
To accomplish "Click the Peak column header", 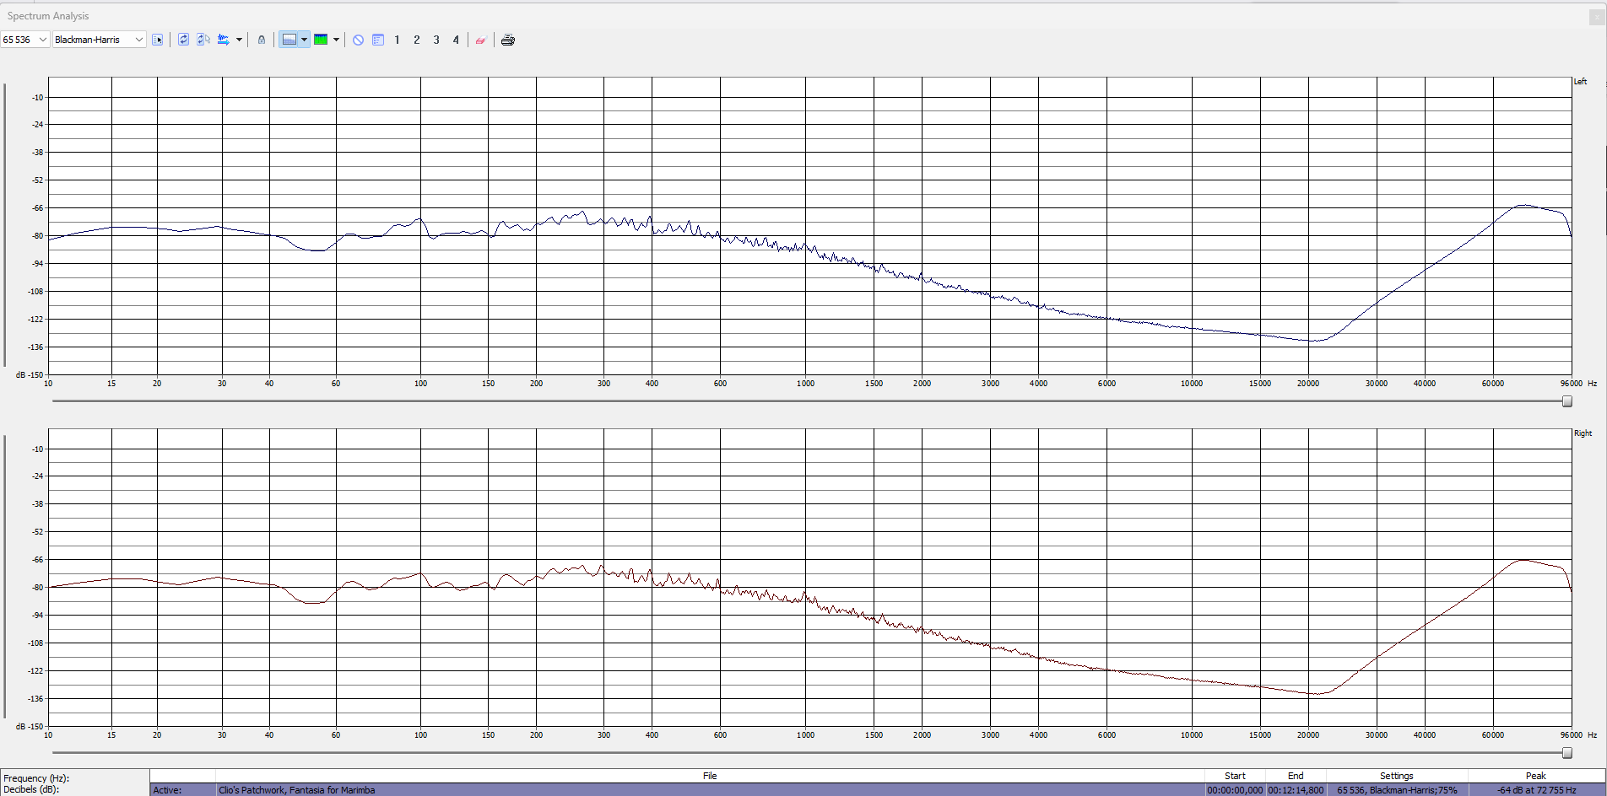I will pos(1535,776).
